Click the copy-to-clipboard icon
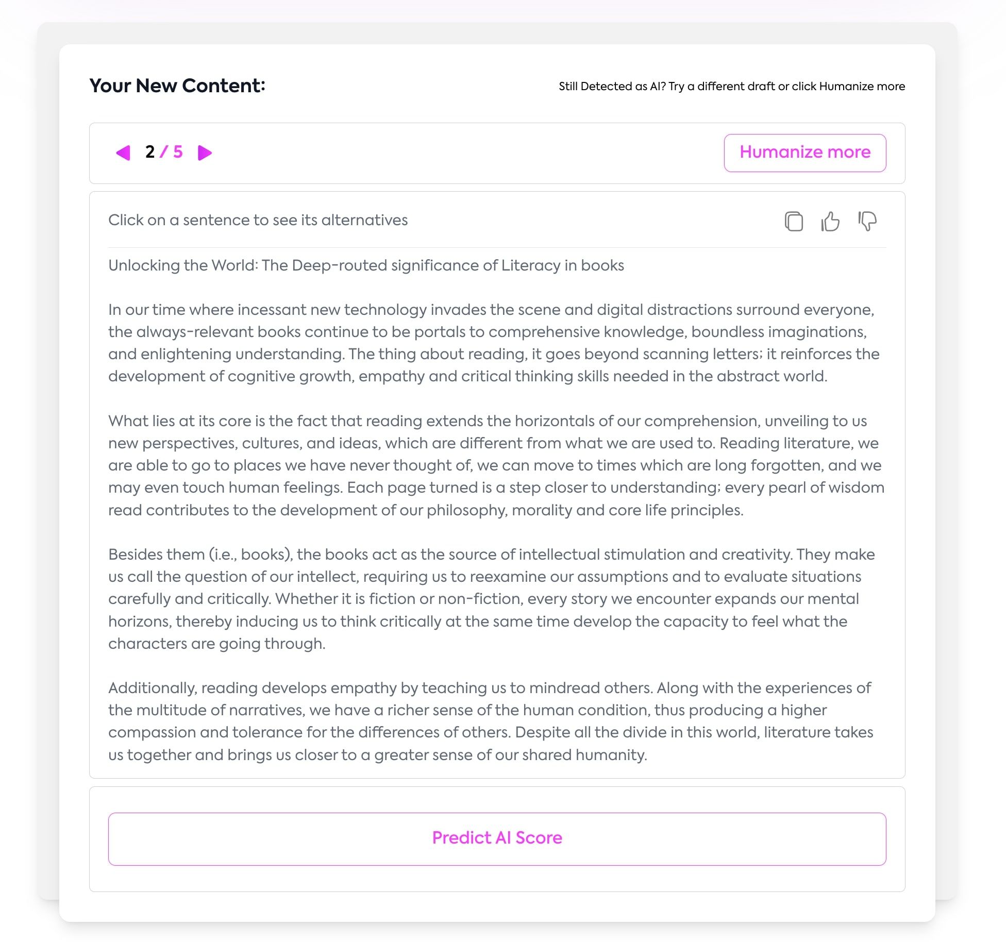The image size is (1006, 942). click(794, 222)
